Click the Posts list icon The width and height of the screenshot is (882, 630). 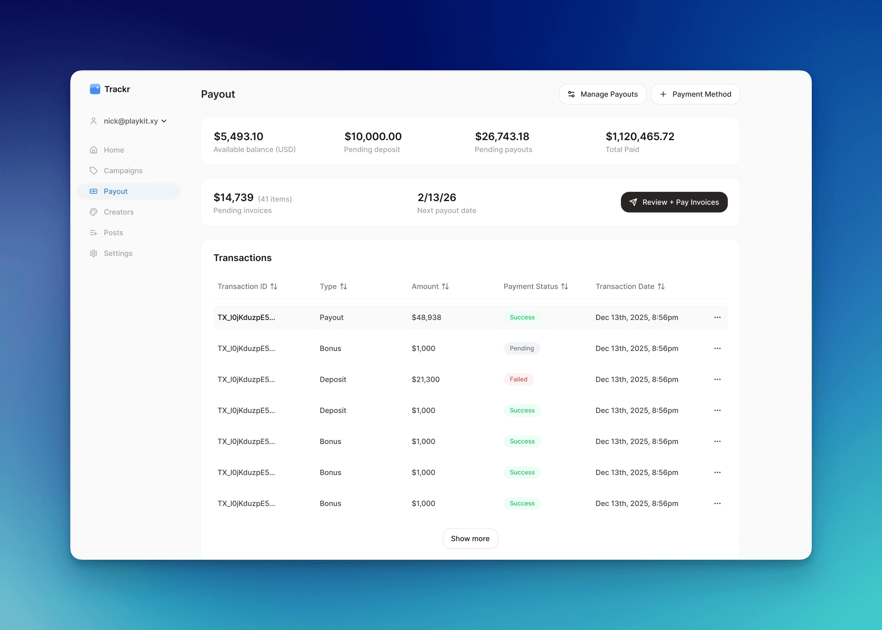[x=93, y=233]
